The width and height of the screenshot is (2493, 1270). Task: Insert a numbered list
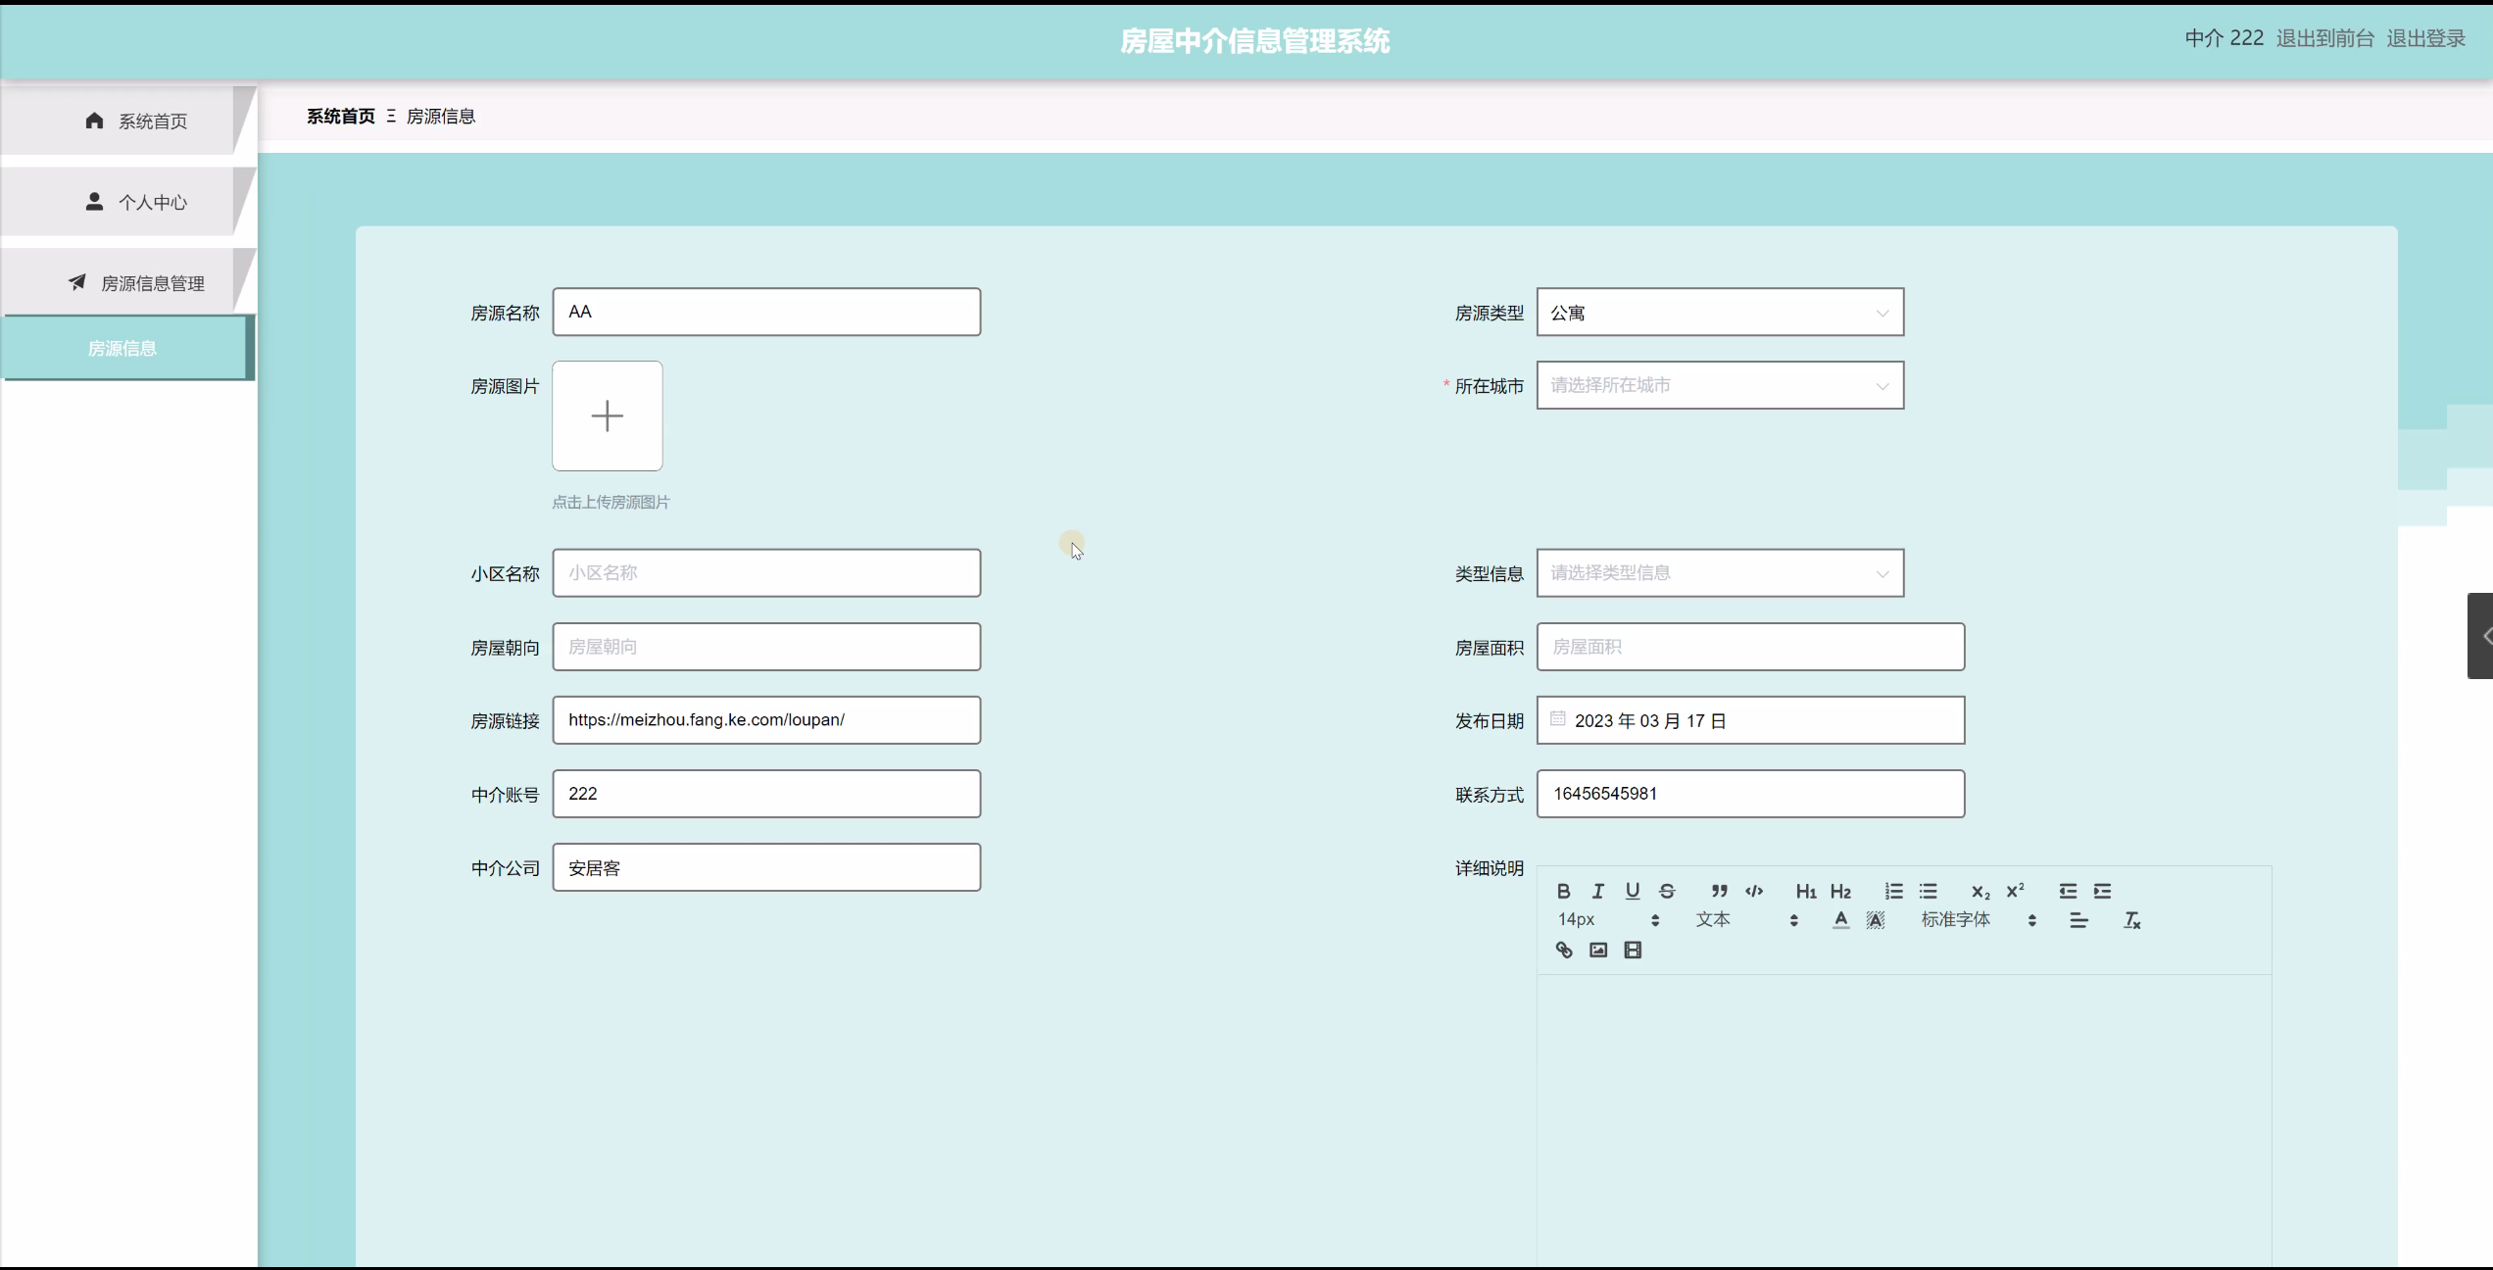click(x=1893, y=891)
